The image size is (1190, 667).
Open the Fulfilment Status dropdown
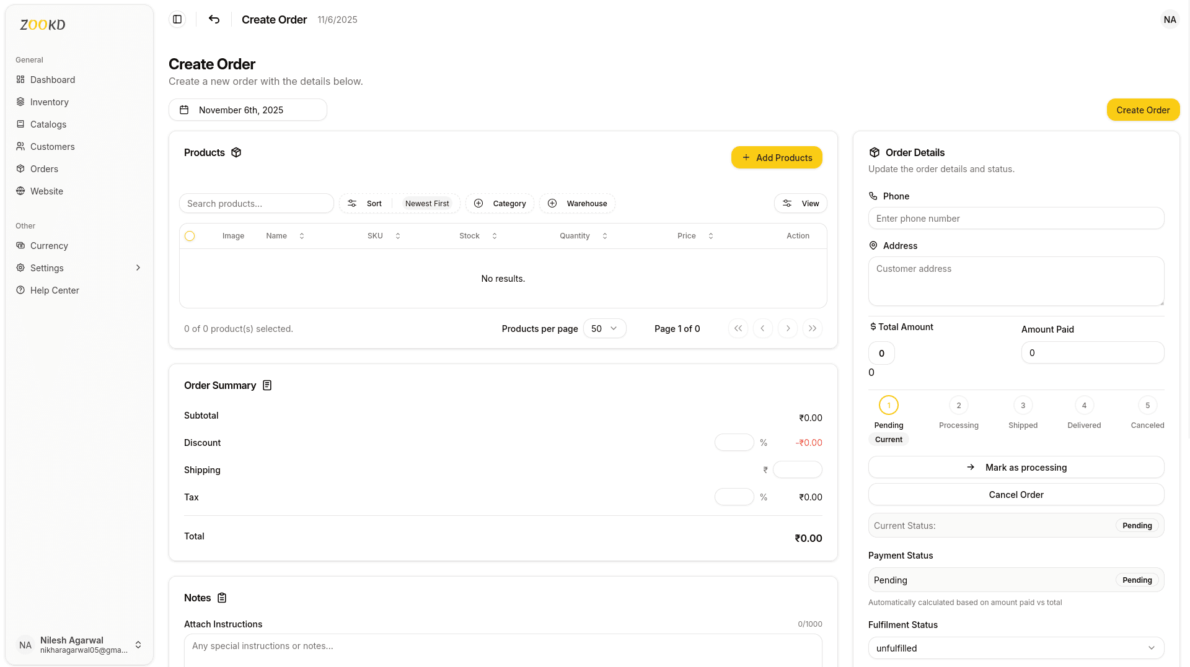pos(1016,648)
